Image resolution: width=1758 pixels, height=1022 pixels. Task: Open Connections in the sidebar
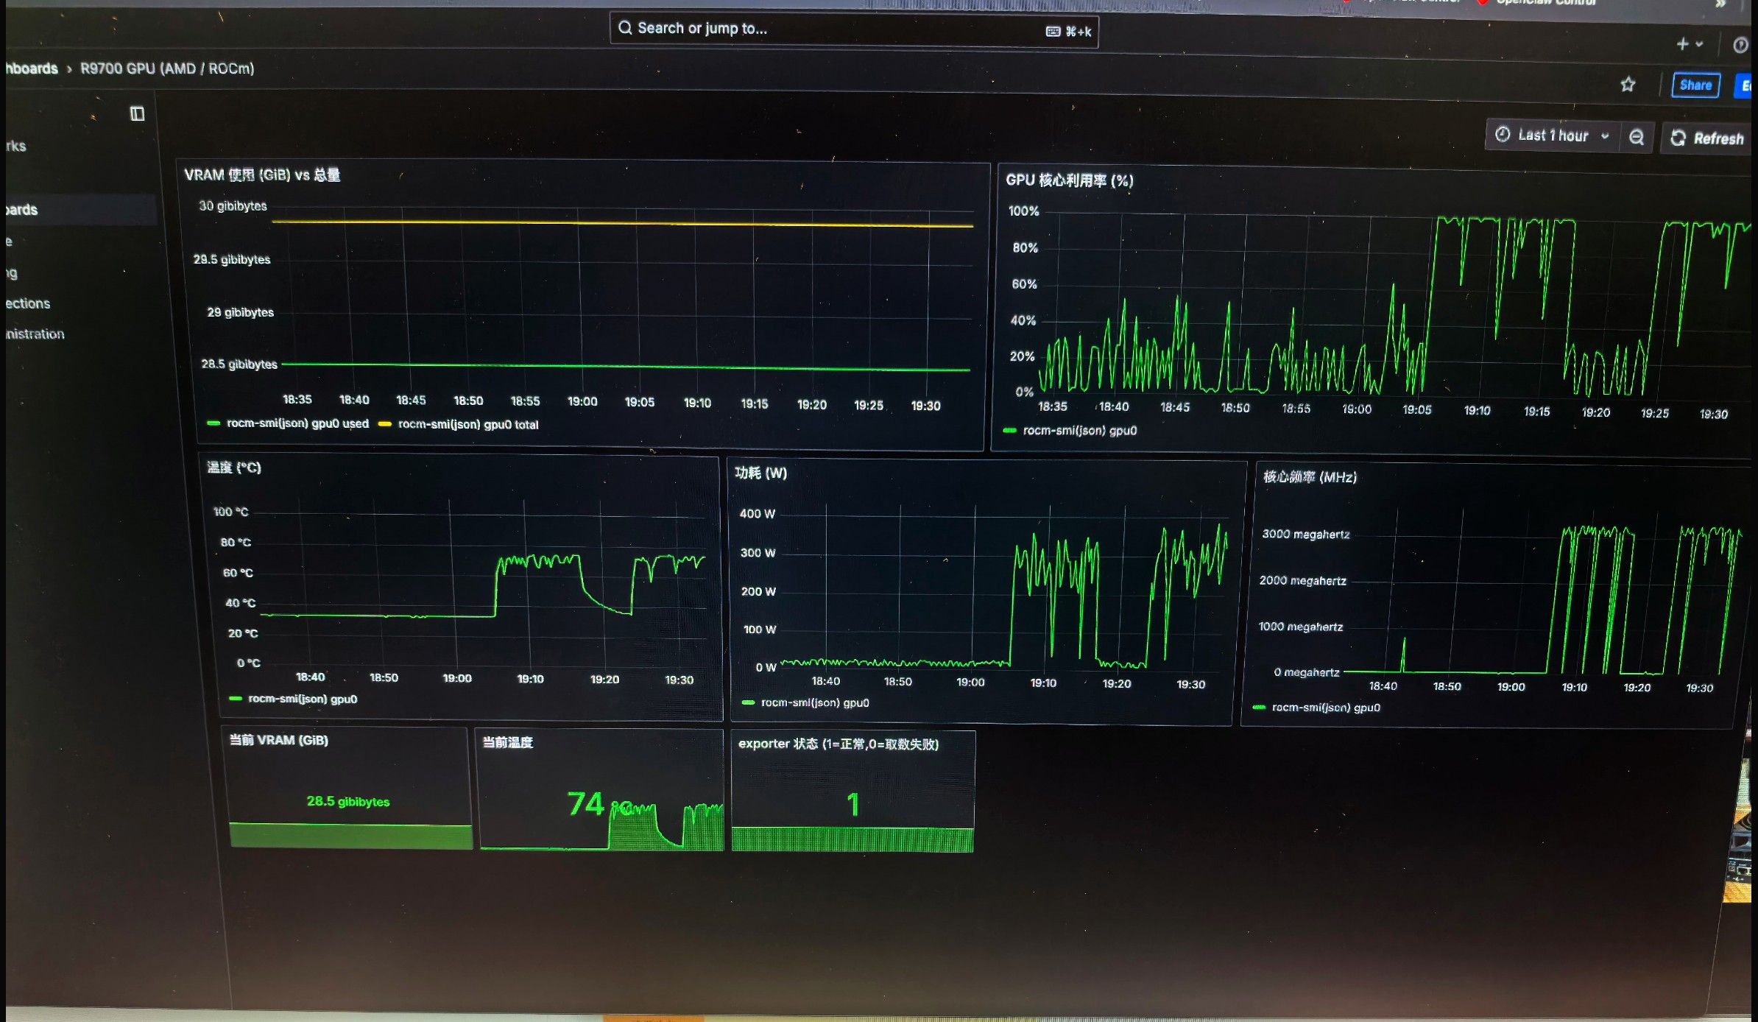coord(28,303)
